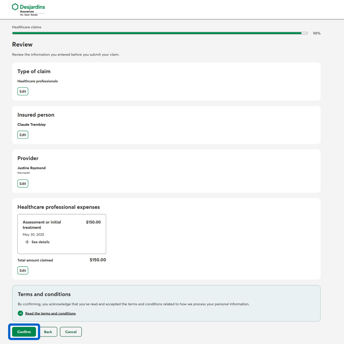Edit the Provider section
This screenshot has height=344, width=344.
(x=23, y=184)
